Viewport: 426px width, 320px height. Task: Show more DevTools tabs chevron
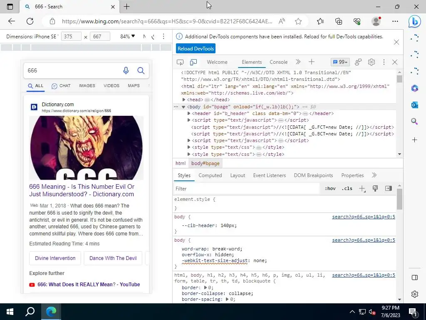(x=298, y=62)
